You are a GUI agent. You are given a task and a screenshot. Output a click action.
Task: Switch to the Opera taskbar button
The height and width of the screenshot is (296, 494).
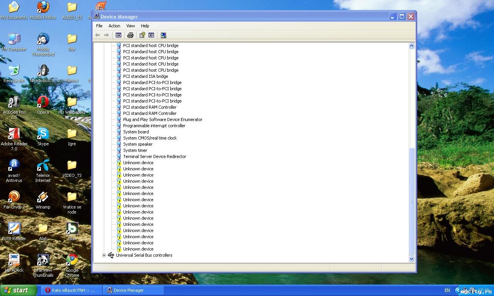point(72,290)
